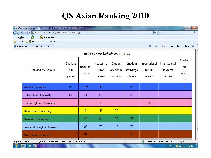Click the Ranking by Criteria header cell

pyautogui.click(x=43, y=70)
